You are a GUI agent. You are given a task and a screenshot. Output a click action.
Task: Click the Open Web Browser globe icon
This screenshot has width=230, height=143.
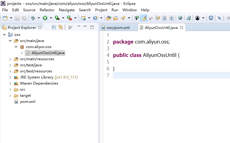[180, 18]
